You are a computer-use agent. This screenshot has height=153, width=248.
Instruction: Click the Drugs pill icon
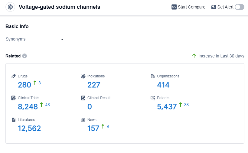(14, 76)
